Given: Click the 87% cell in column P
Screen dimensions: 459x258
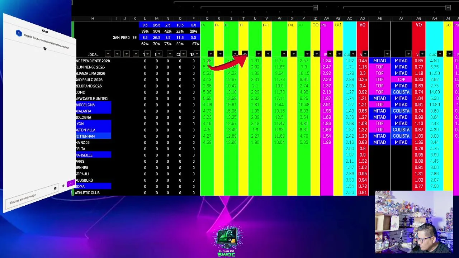Looking at the screenshot, I should click(195, 44).
